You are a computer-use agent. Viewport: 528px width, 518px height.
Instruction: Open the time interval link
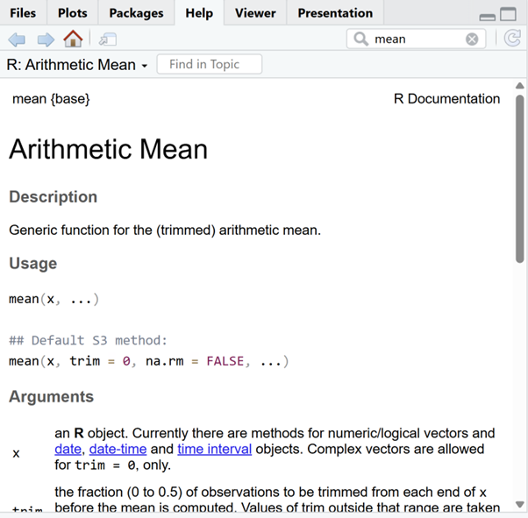(215, 449)
